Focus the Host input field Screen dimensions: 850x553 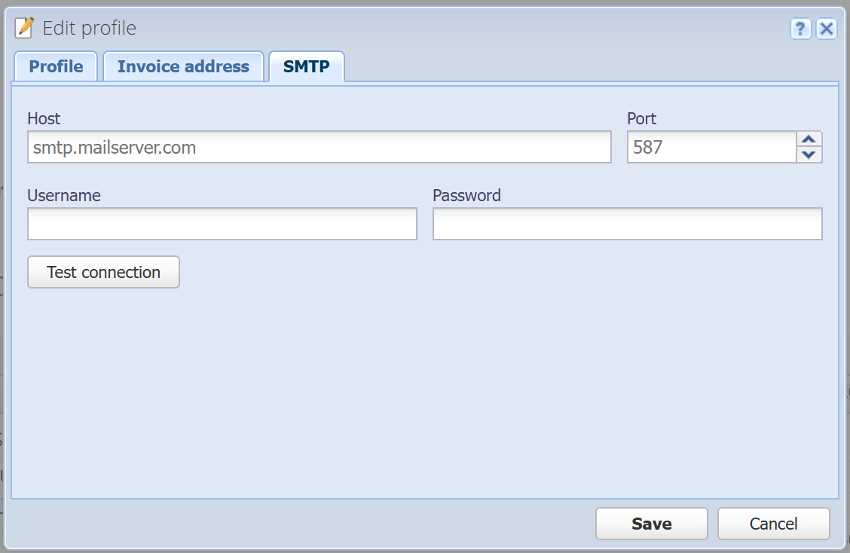320,147
